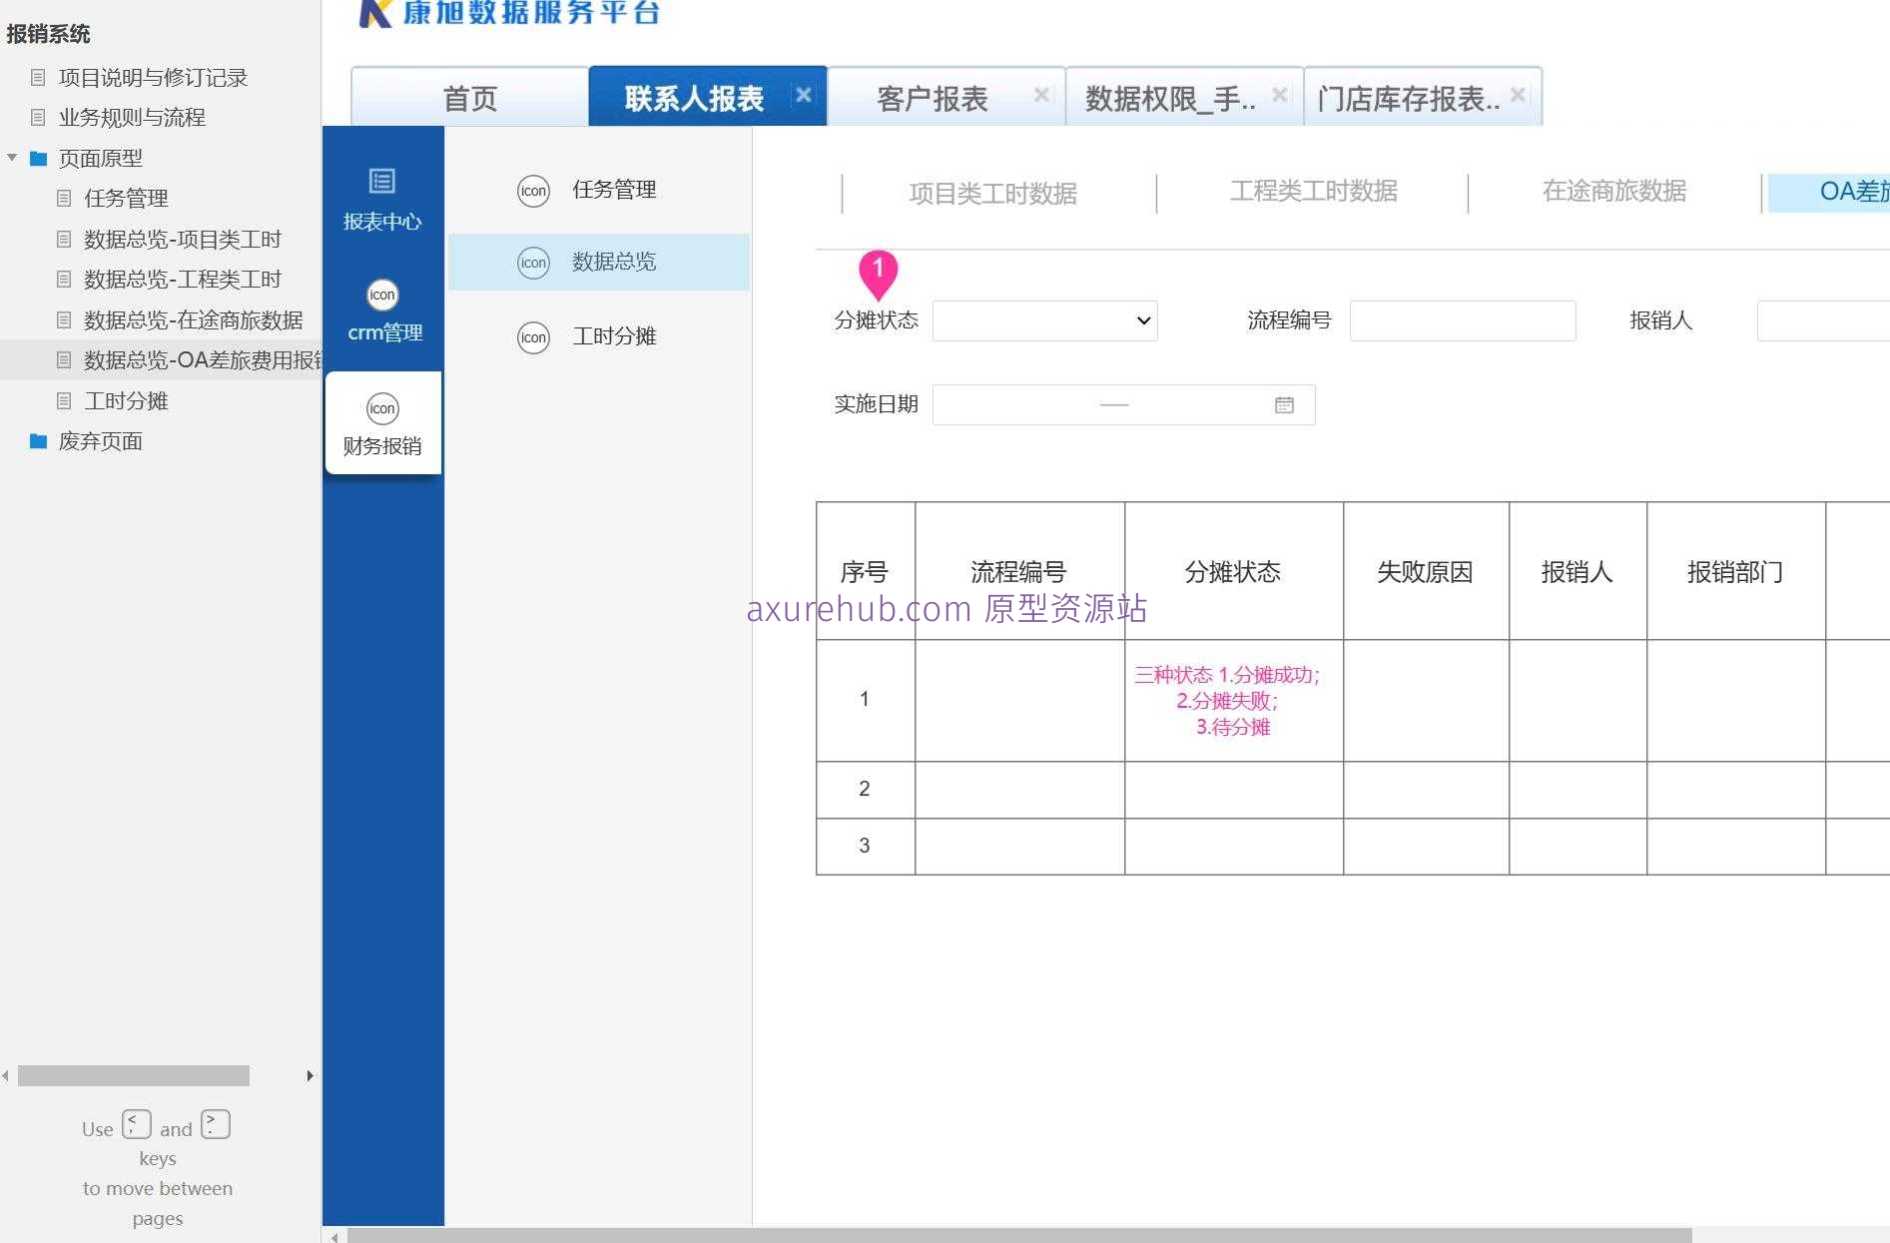
Task: Click the 三种状态 note cell in row 1
Action: [x=1234, y=701]
